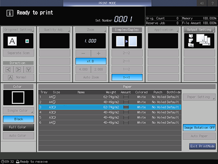
Task: Open the help question mark
Action: tap(213, 3)
